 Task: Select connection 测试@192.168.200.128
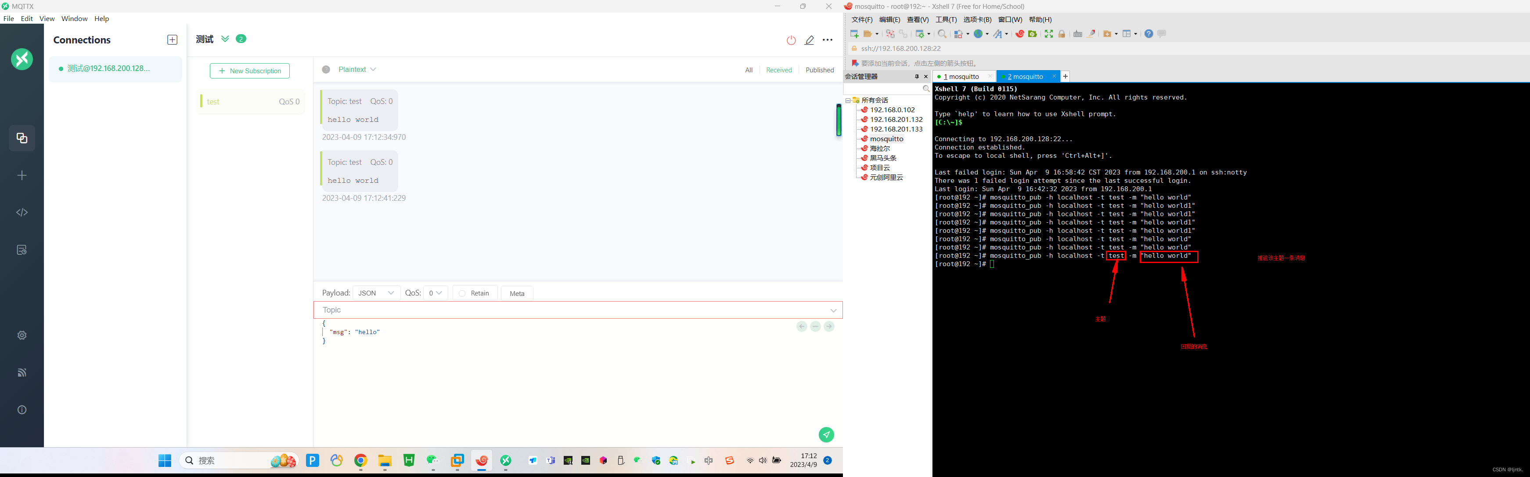[x=115, y=69]
